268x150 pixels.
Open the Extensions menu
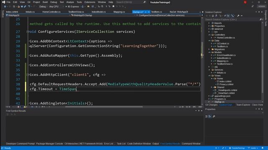90,2
